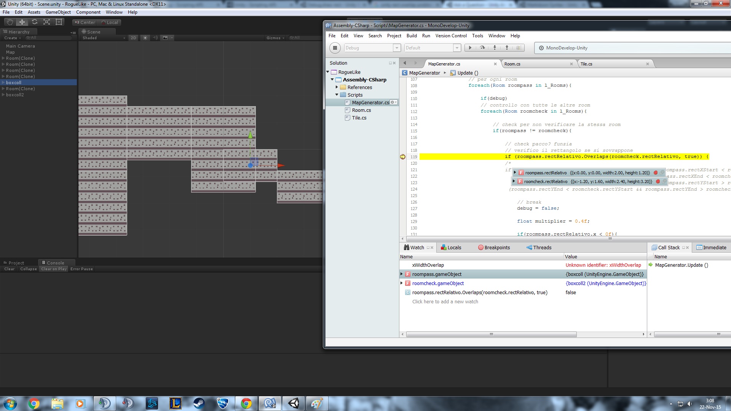Open MonoDevelop Run menu
This screenshot has height=411, width=731.
(x=426, y=36)
